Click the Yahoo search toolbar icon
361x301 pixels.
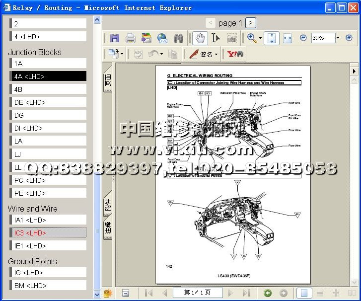click(x=235, y=54)
